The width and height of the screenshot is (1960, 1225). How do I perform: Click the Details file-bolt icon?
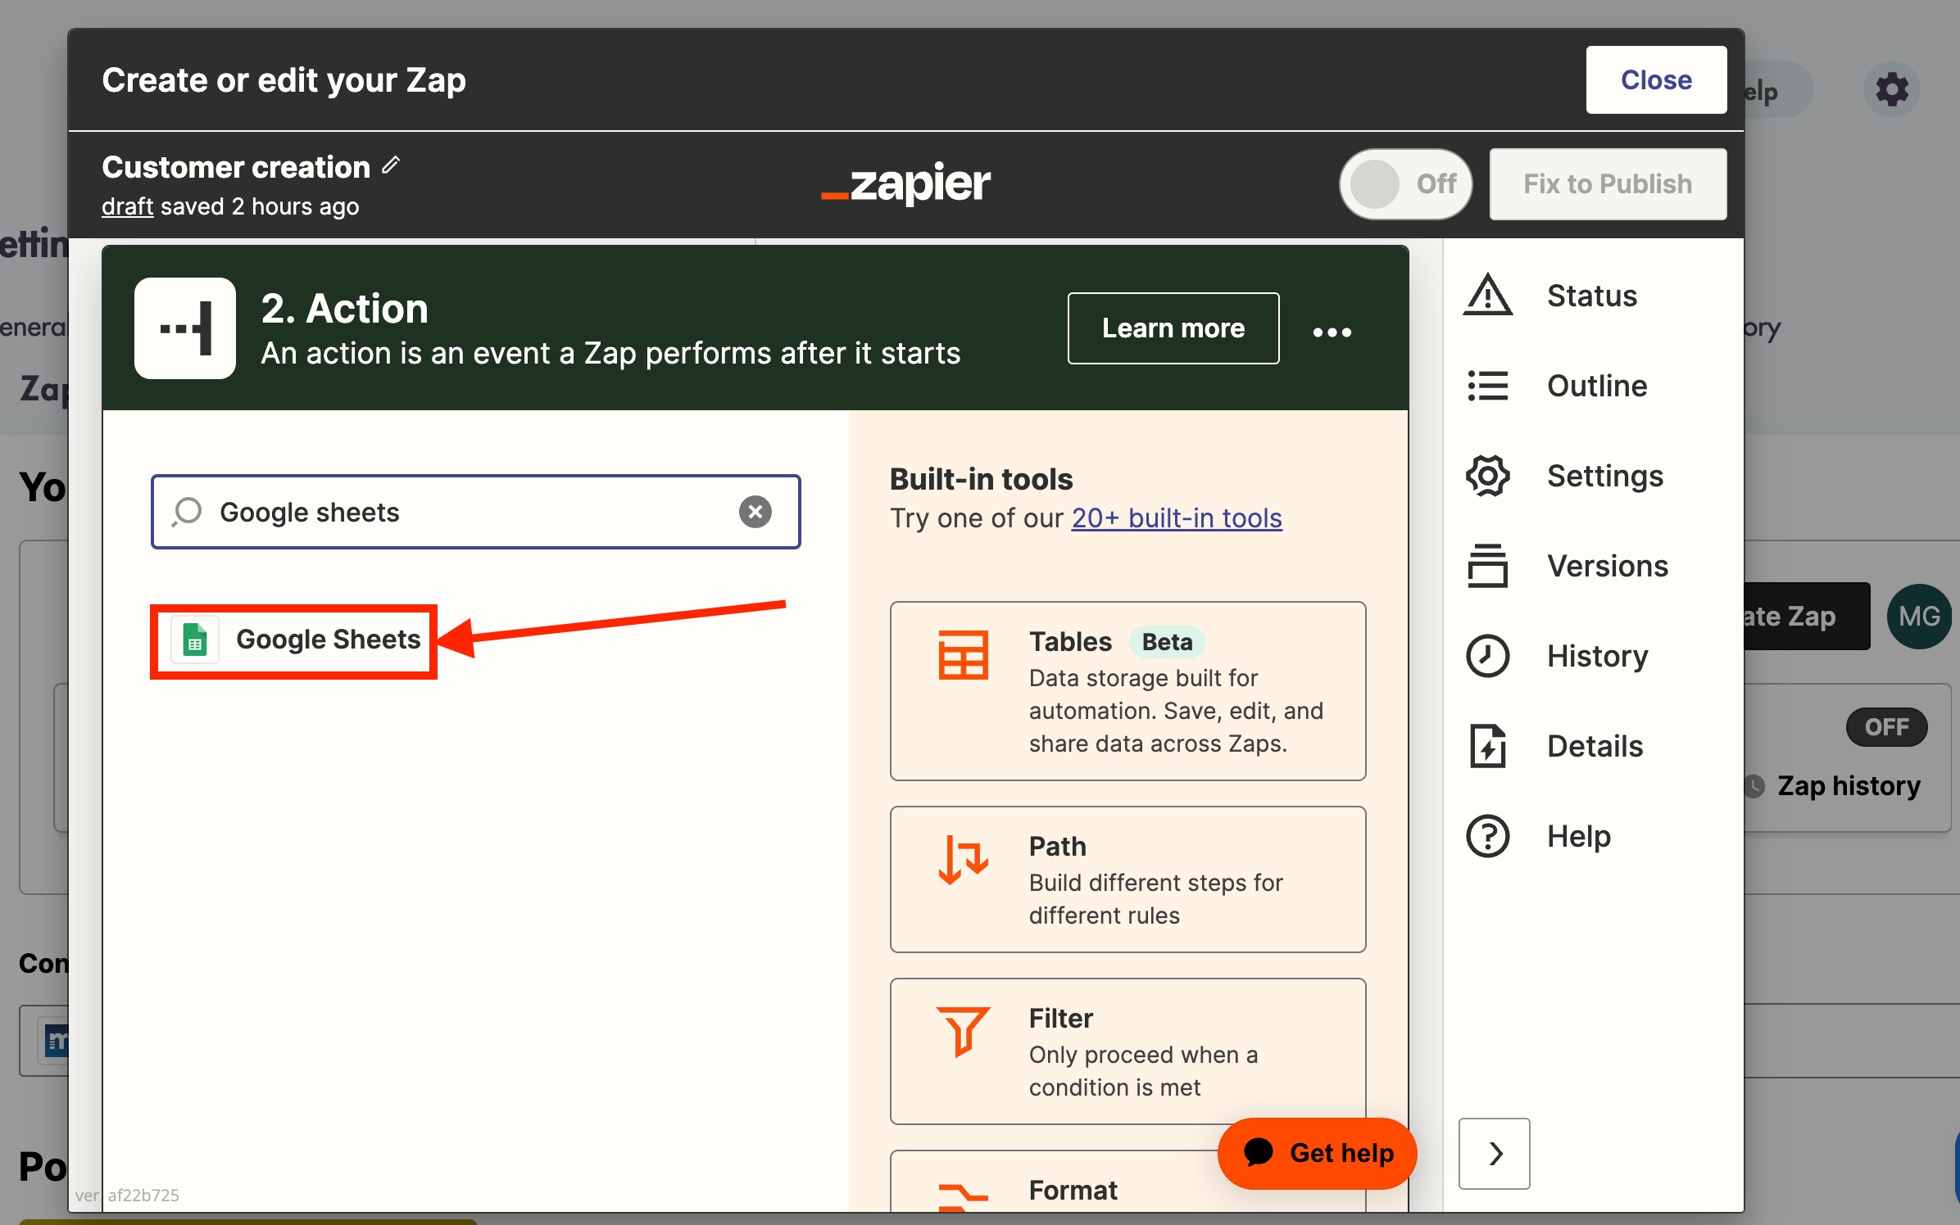[1487, 746]
